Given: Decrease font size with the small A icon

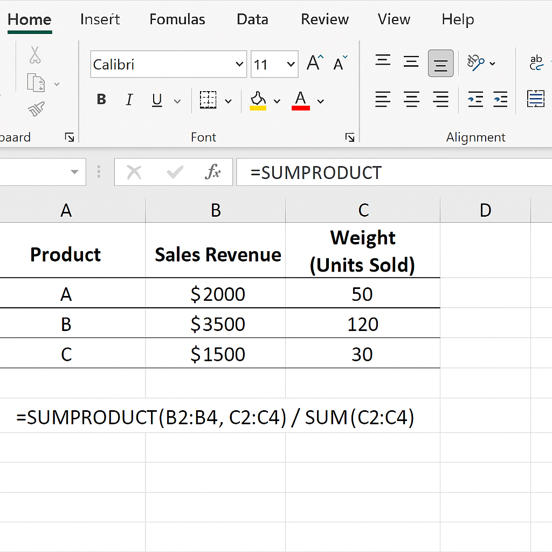Looking at the screenshot, I should (340, 64).
